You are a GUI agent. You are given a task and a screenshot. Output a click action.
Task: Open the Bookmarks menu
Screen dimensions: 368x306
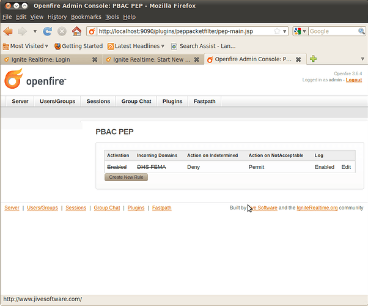tap(86, 17)
